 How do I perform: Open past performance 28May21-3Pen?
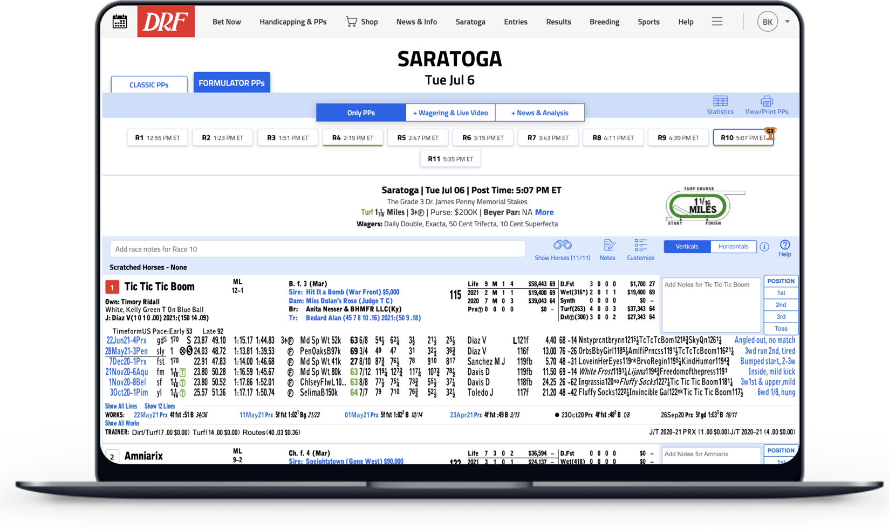coord(127,351)
